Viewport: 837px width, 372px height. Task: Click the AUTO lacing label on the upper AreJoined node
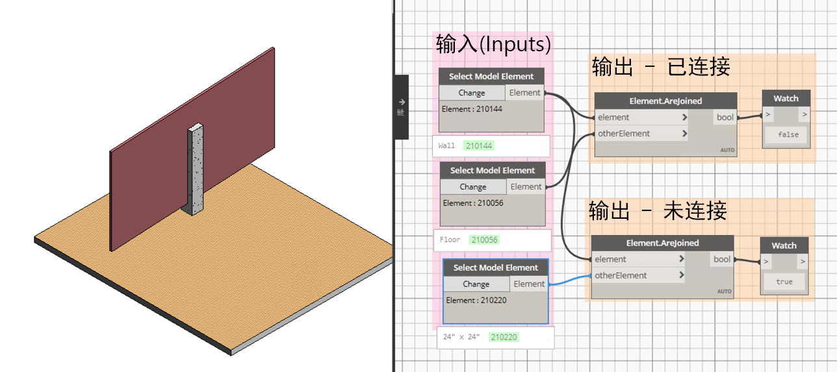click(x=727, y=150)
